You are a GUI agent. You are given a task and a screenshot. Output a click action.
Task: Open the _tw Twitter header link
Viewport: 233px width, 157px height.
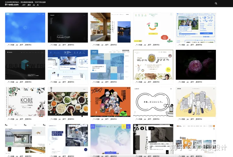pos(34,5)
